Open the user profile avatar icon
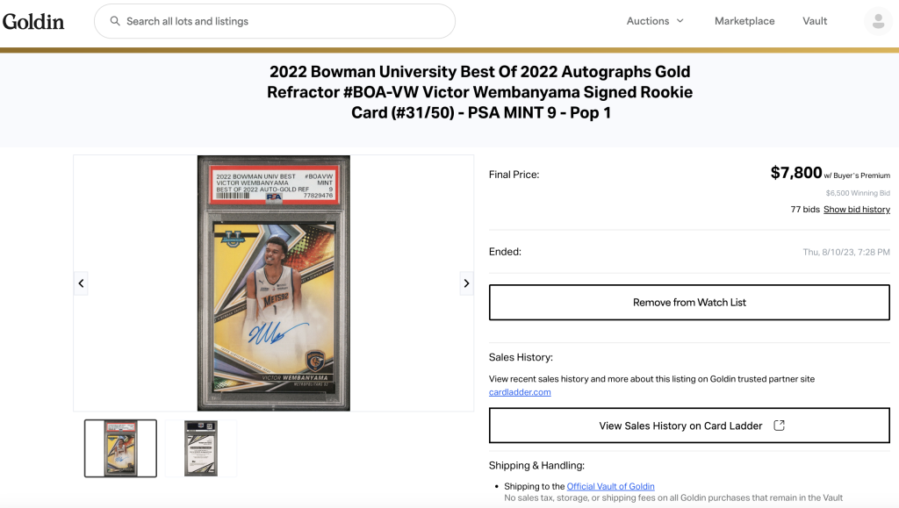899x508 pixels. (878, 21)
